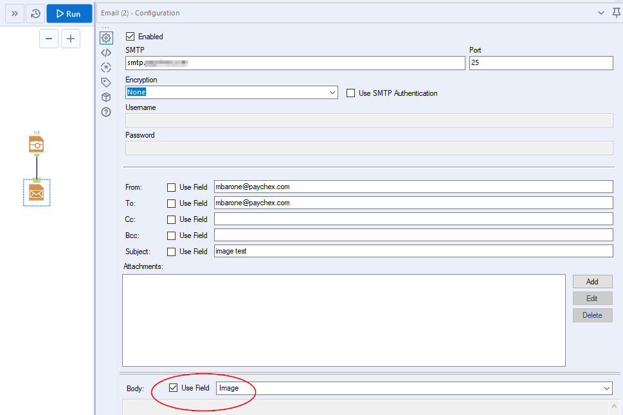Click the Password field
This screenshot has width=623, height=415.
[x=369, y=148]
